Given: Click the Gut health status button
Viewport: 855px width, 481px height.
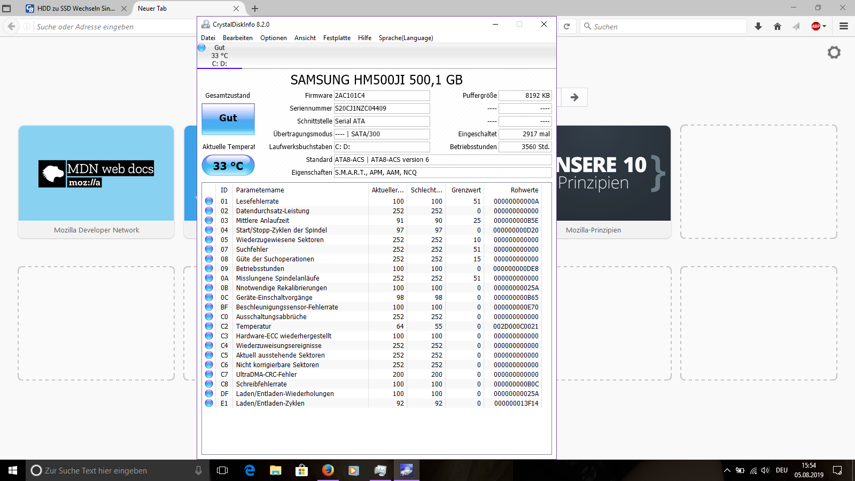Looking at the screenshot, I should [228, 119].
